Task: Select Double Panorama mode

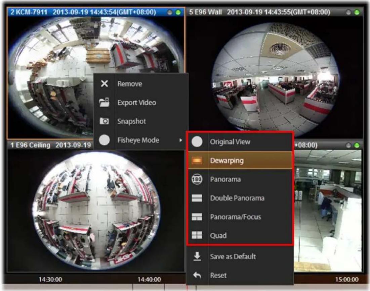Action: (x=240, y=198)
